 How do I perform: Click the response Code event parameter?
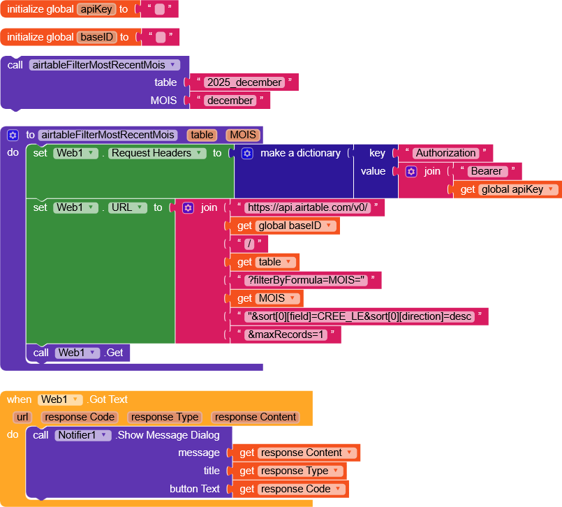click(80, 418)
